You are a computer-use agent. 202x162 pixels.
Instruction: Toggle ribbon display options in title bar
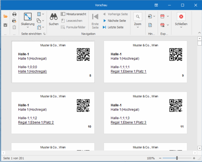[x=156, y=5]
